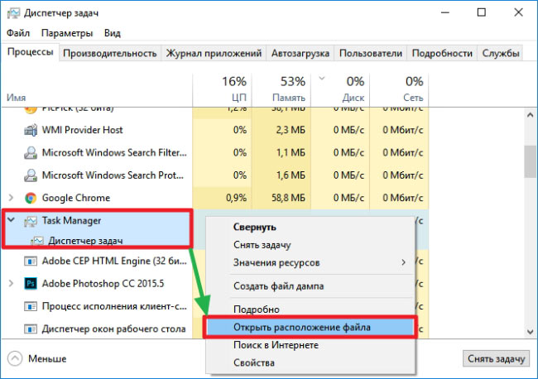
Task: Click the Task Manager process icon
Action: pos(30,221)
